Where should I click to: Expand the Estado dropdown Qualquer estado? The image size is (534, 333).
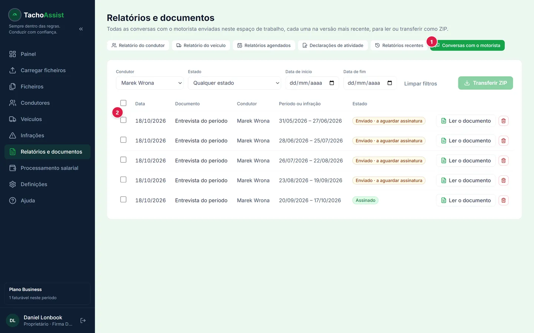pyautogui.click(x=234, y=83)
